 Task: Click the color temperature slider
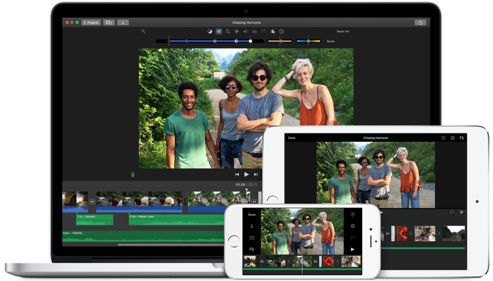[308, 41]
